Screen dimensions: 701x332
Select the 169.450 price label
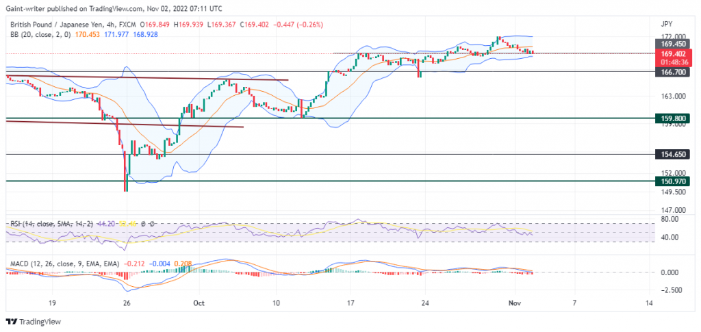point(672,44)
